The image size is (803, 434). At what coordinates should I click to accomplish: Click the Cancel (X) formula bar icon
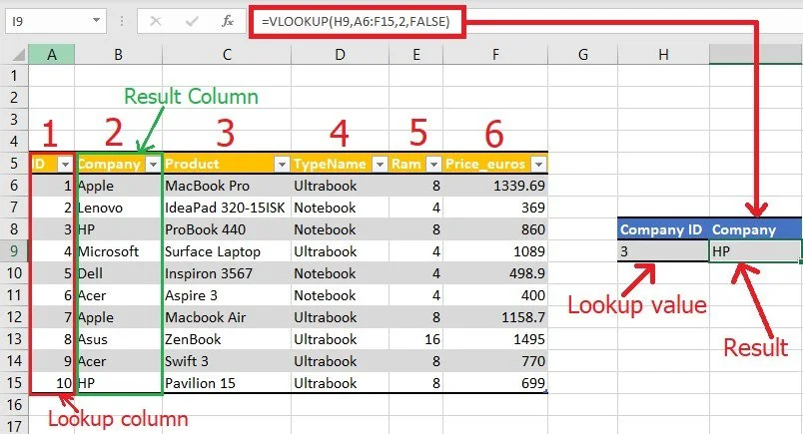(x=156, y=21)
